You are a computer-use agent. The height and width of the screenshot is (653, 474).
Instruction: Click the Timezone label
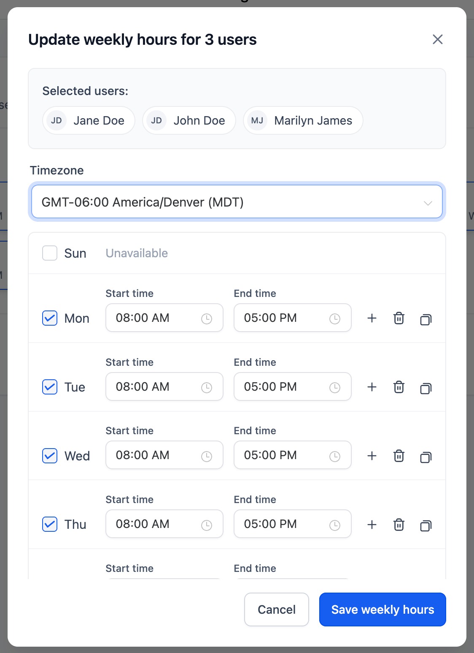pyautogui.click(x=57, y=170)
